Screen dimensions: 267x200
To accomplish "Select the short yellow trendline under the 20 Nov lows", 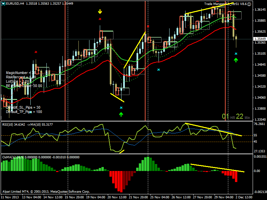I will [117, 98].
